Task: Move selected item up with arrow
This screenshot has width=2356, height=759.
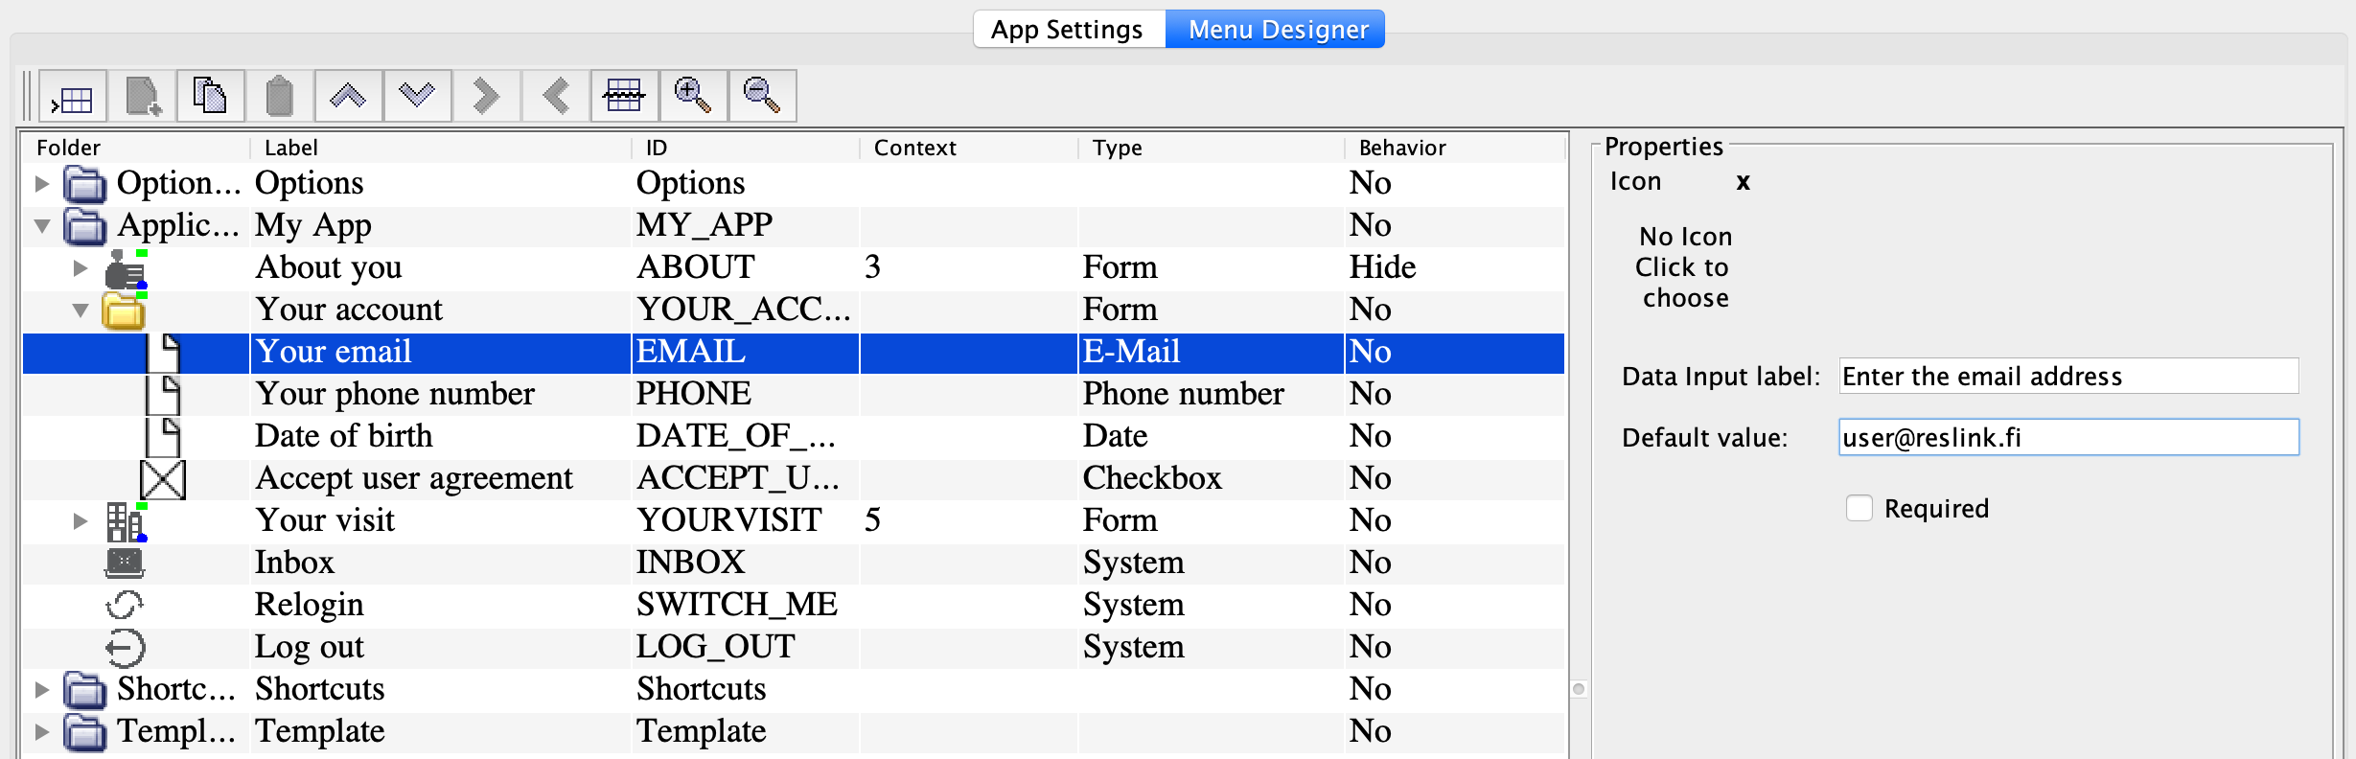Action: pyautogui.click(x=348, y=97)
